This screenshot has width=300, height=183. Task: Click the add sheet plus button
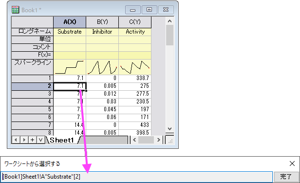pos(33,140)
